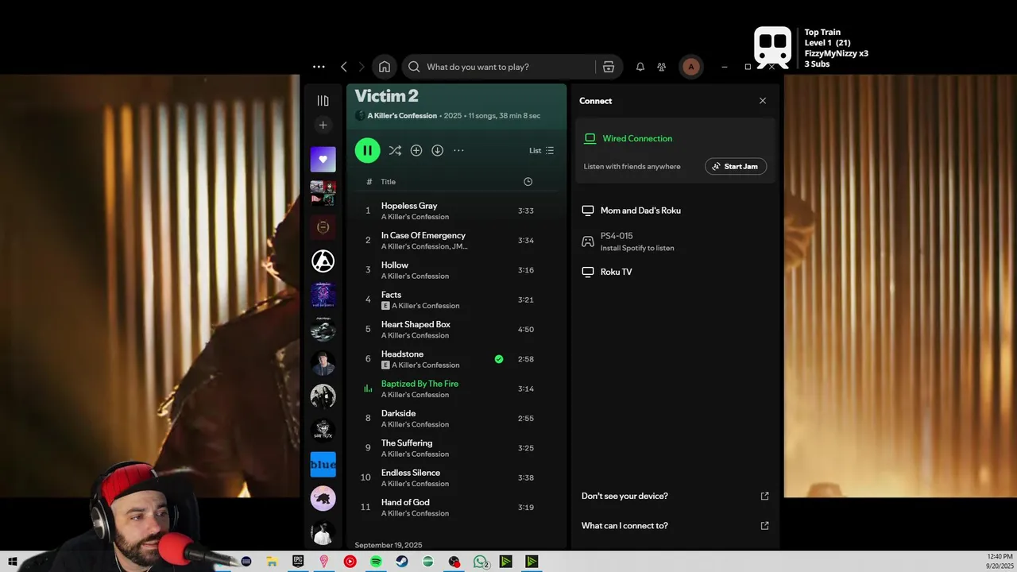Click the Title column header
This screenshot has height=572, width=1017.
[388, 182]
